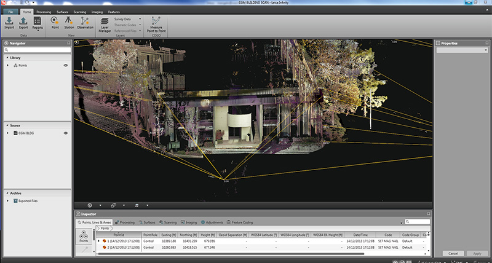Screen dimensions: 492x263
Task: Select the Measure Point to Point tool
Action: 156,23
